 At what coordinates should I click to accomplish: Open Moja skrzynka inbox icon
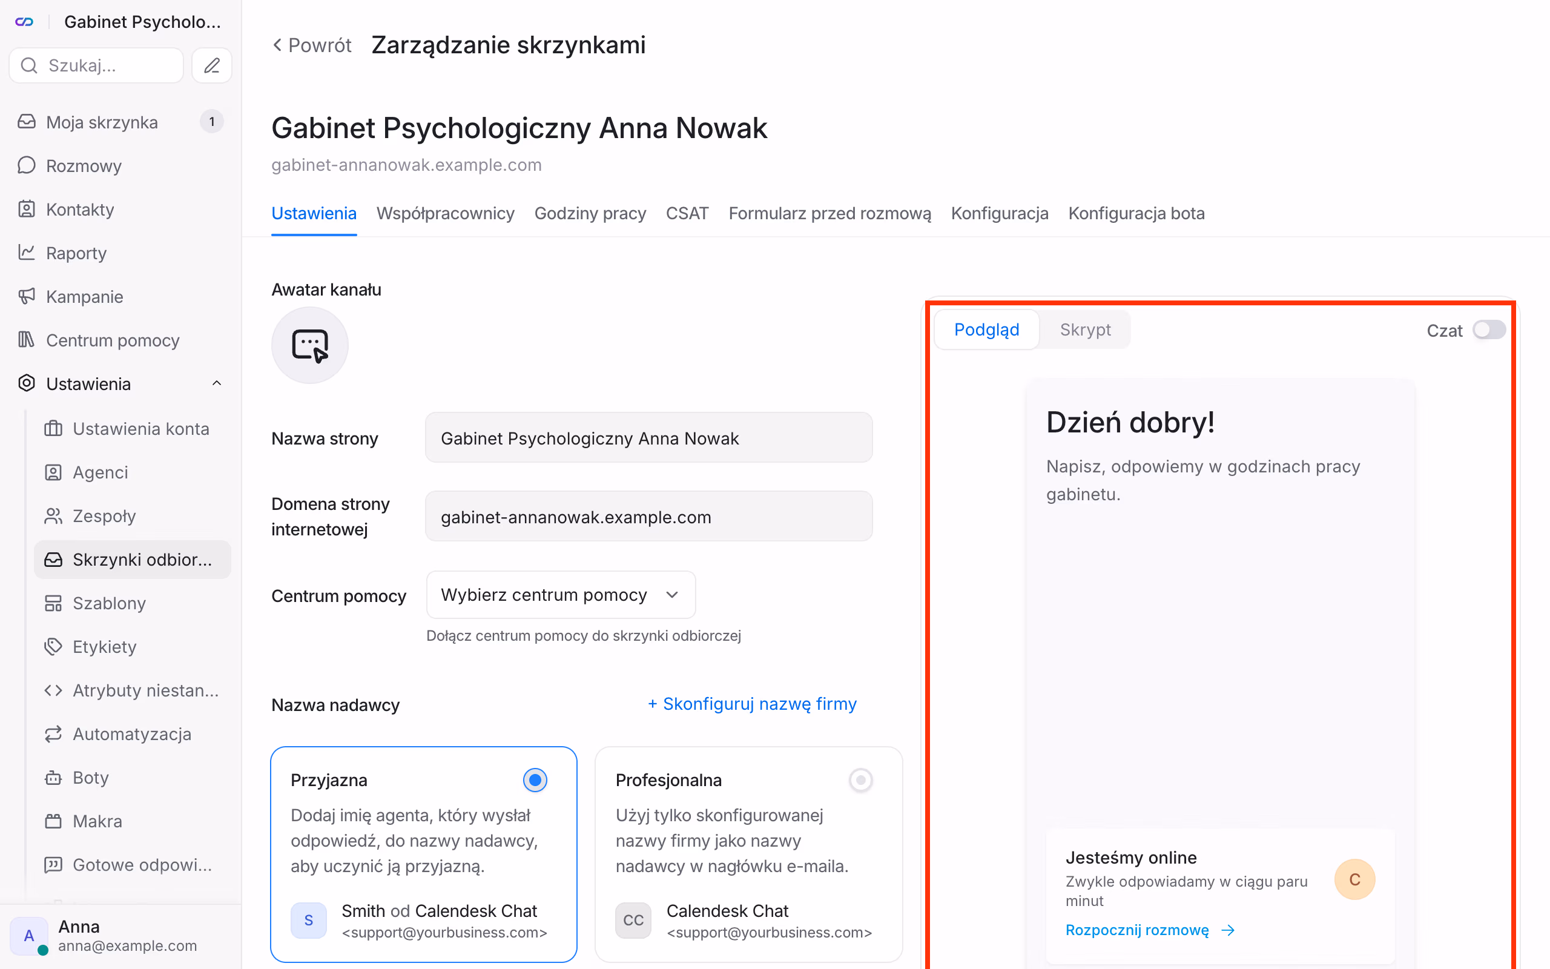(x=26, y=122)
